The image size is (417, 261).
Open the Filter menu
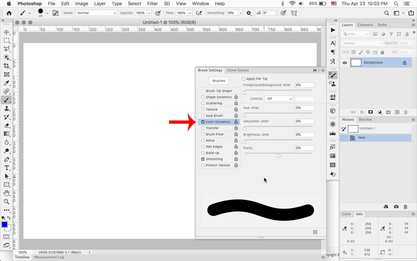(x=152, y=4)
